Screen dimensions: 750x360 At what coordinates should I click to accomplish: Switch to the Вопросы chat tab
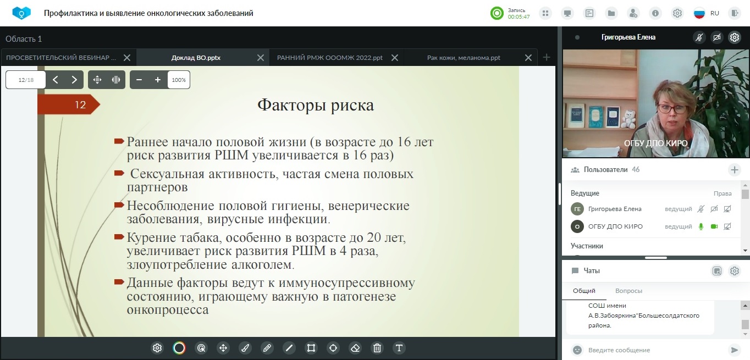[628, 291]
